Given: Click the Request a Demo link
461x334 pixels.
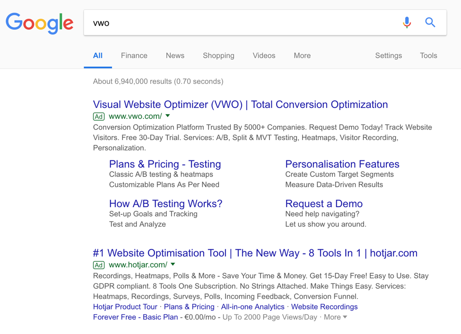Looking at the screenshot, I should tap(324, 204).
